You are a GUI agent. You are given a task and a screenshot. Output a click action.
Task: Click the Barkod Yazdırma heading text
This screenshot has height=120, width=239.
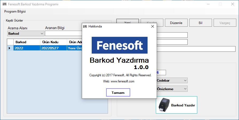(x=119, y=60)
